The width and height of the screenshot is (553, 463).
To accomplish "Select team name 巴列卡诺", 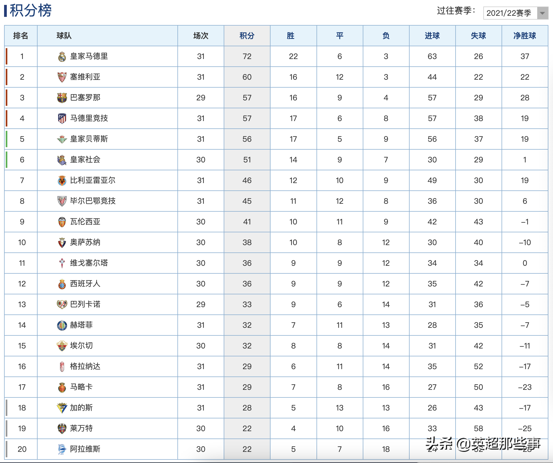I will [x=85, y=304].
